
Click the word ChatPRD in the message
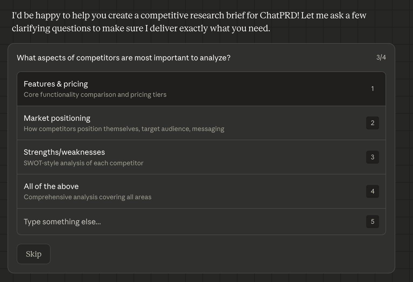pos(279,15)
